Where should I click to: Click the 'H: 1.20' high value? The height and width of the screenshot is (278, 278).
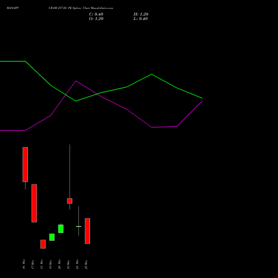(x=141, y=14)
